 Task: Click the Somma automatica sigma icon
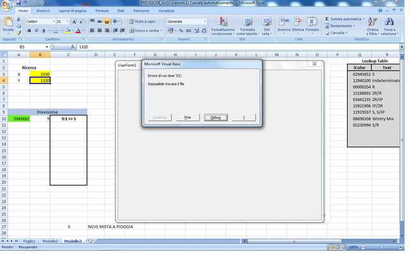pyautogui.click(x=327, y=19)
